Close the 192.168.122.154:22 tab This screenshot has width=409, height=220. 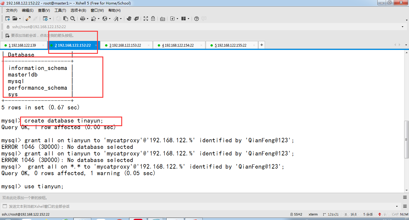point(201,45)
